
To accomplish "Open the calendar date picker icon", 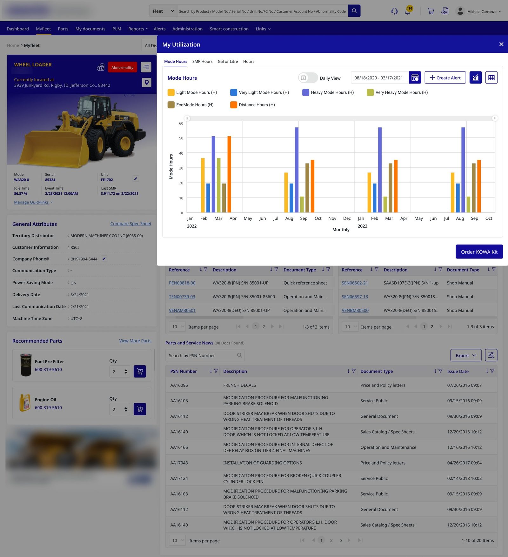I will [415, 77].
